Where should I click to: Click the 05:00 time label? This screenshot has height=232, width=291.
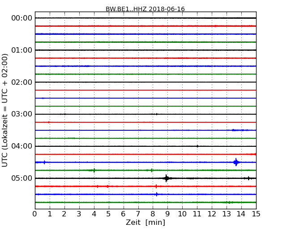[22, 178]
